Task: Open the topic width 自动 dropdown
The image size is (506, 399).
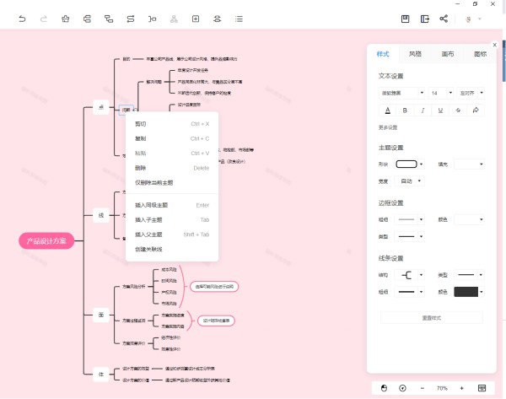Action: coord(410,181)
